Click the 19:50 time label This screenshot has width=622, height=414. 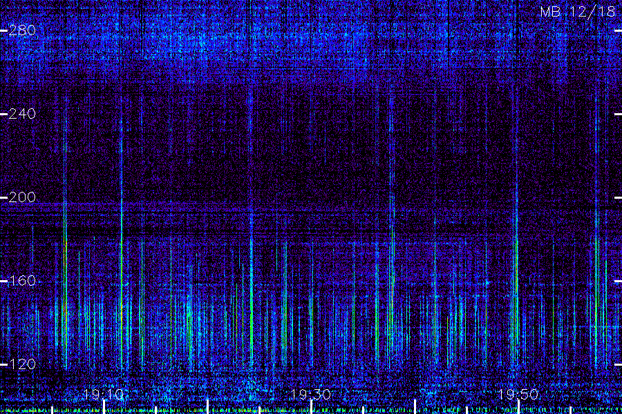click(518, 395)
